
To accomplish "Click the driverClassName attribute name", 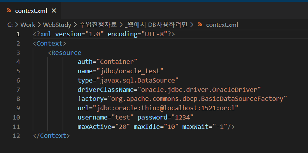I will [105, 90].
